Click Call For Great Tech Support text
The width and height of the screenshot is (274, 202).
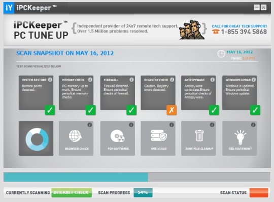(239, 26)
